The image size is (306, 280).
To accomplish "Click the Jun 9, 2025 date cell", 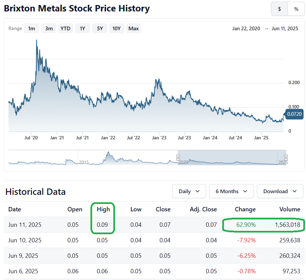I will [23, 255].
